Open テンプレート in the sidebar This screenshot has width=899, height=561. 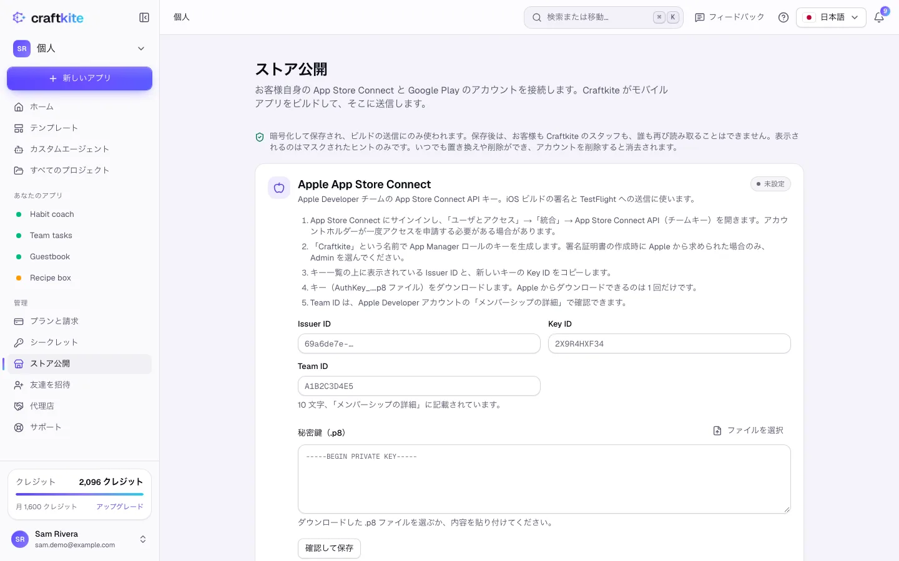click(80, 128)
